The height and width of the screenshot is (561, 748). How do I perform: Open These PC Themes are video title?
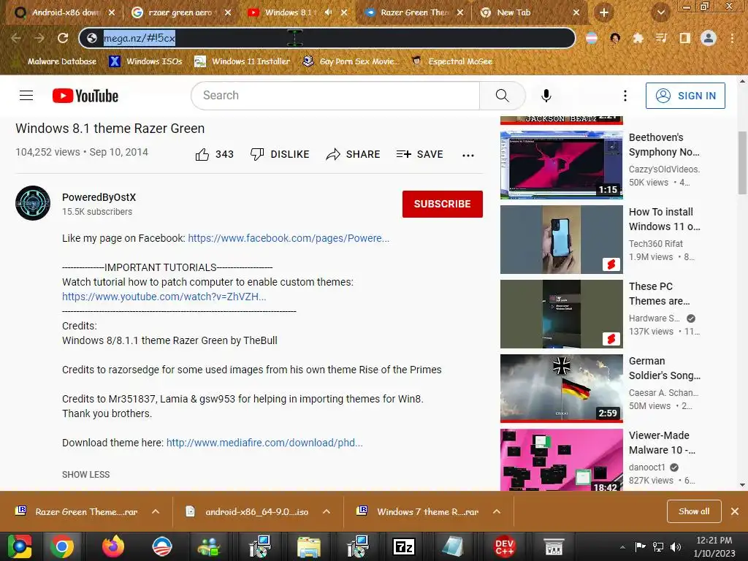point(660,294)
